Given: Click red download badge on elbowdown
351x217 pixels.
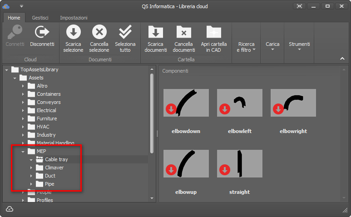Looking at the screenshot, I should (x=171, y=109).
